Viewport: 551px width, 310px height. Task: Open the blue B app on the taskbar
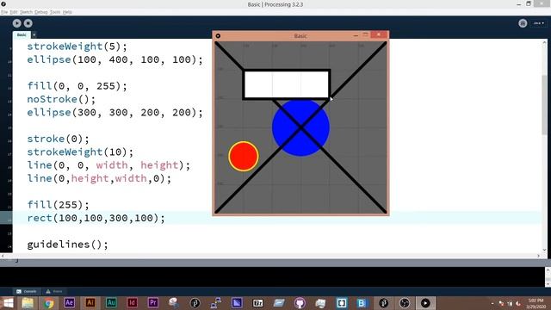click(x=362, y=303)
